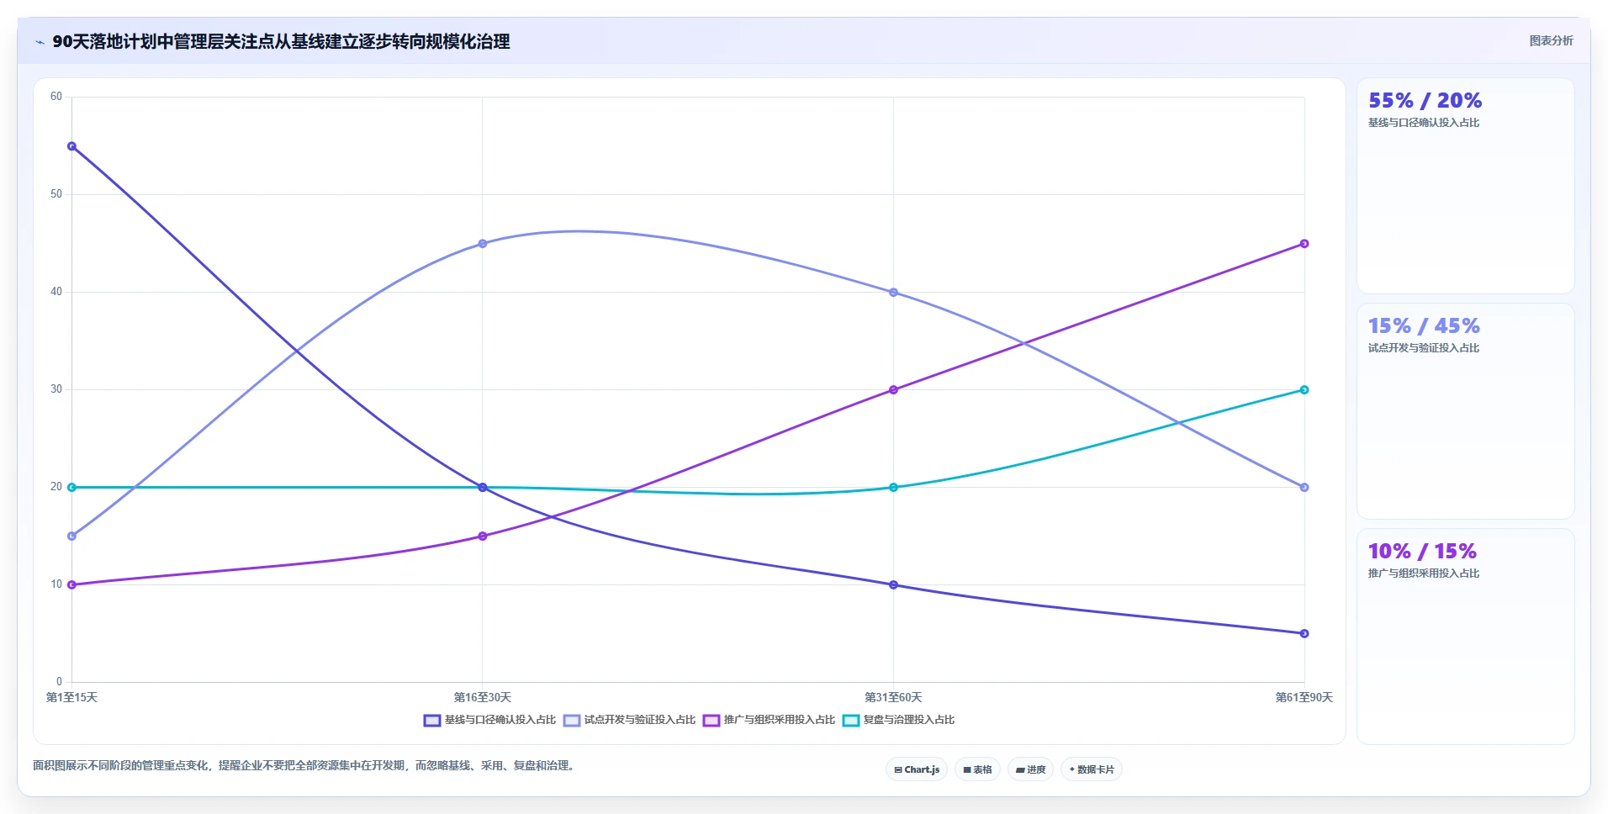The height and width of the screenshot is (814, 1608).
Task: Select the 表格 pill button
Action: (x=977, y=769)
